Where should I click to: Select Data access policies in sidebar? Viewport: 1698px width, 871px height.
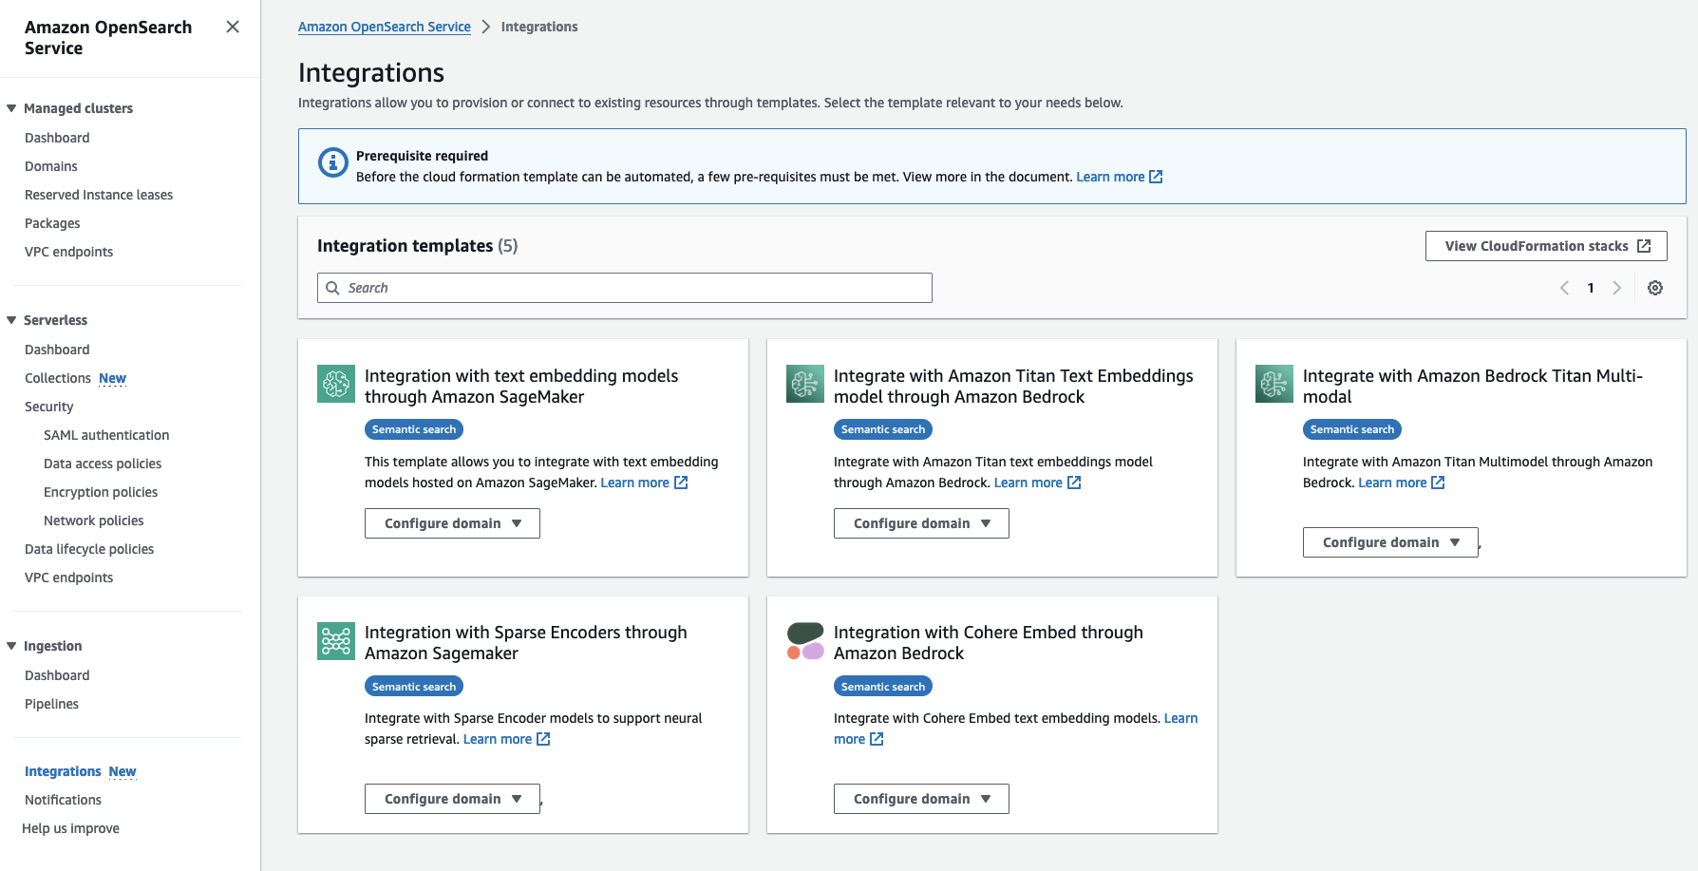click(x=103, y=464)
